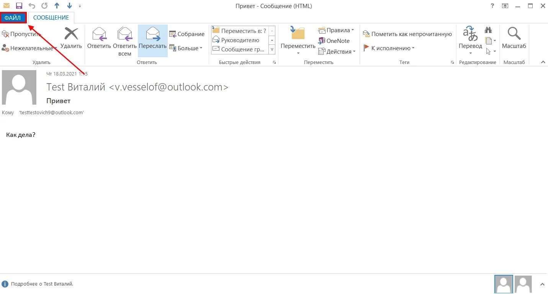The image size is (548, 294).
Task: Open Ribbon Display Options button
Action: pyautogui.click(x=505, y=6)
